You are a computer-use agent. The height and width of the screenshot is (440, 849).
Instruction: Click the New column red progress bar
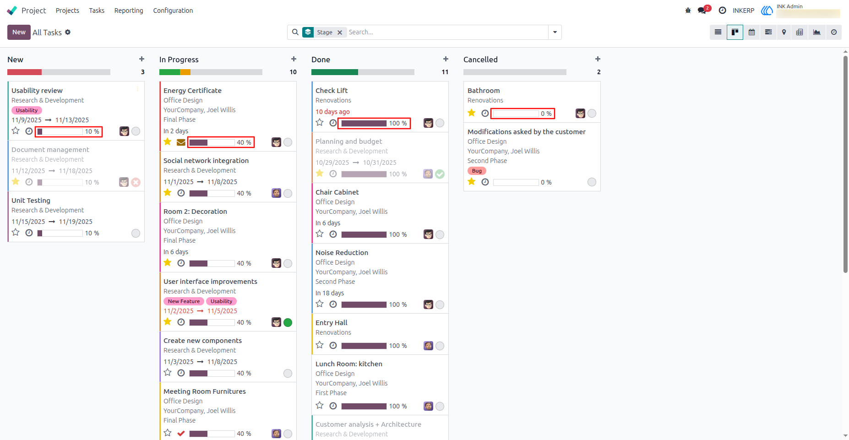[x=24, y=72]
